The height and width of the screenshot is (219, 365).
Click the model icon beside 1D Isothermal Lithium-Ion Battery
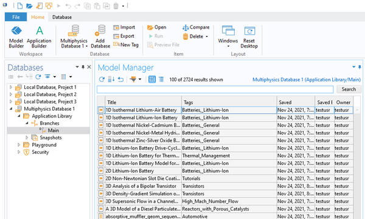[101, 118]
